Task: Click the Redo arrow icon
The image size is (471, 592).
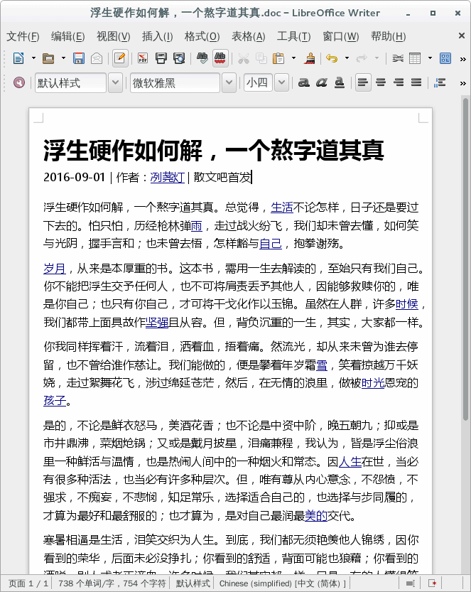Action: (362, 58)
